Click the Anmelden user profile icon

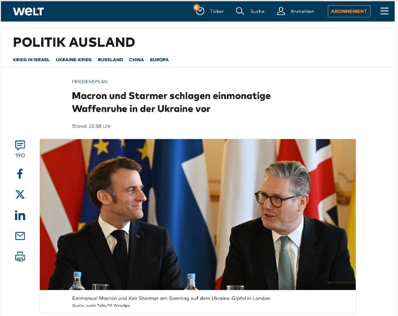(x=281, y=11)
